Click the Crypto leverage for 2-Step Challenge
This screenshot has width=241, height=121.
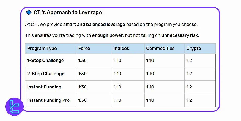(x=189, y=74)
